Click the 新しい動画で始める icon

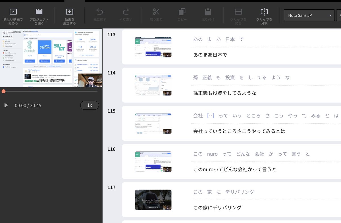(x=13, y=12)
